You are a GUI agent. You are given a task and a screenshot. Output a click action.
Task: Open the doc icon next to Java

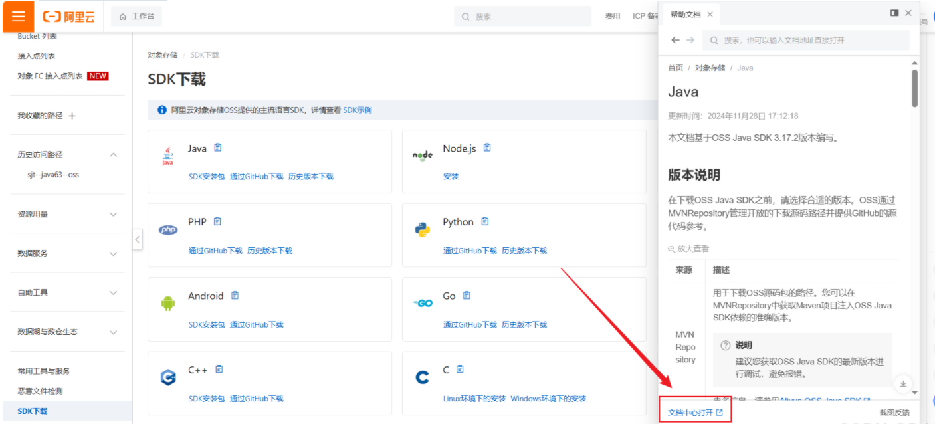(218, 148)
